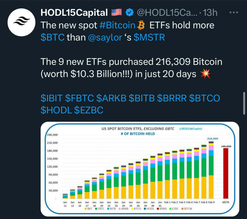Tap the orange Bitcoin emoji icon
247x219 pixels.
coord(142,25)
